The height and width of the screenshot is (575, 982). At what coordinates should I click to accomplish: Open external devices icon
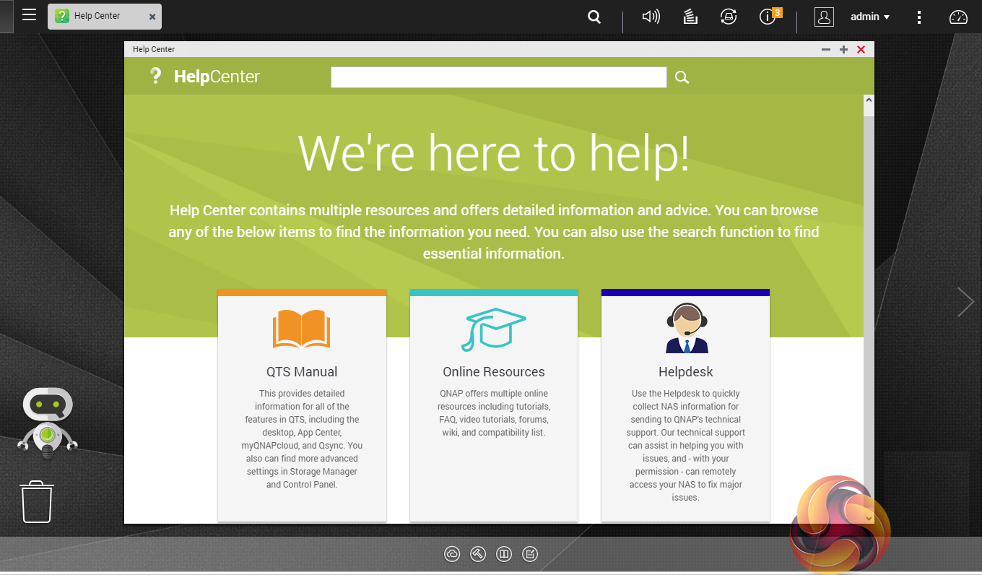728,17
